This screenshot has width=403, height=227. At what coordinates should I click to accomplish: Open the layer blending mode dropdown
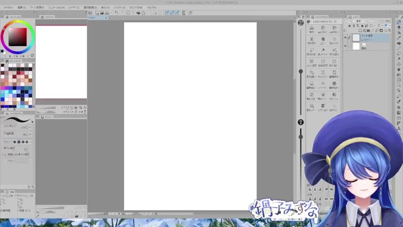[360, 21]
